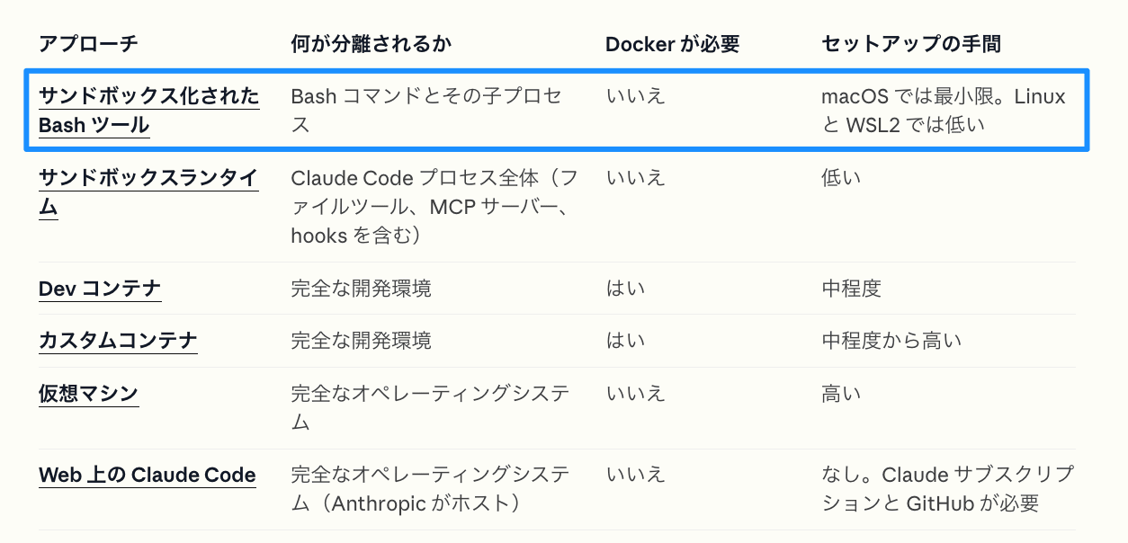The height and width of the screenshot is (543, 1128).
Task: Click the Anthropic がホスト description cell
Action: coord(430,489)
